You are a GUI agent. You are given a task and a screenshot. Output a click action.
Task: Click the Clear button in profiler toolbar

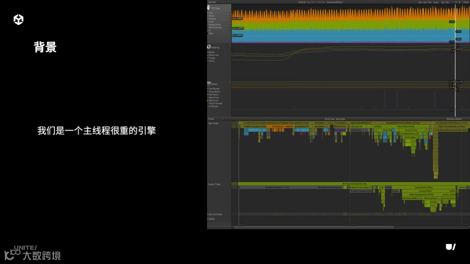pos(420,2)
